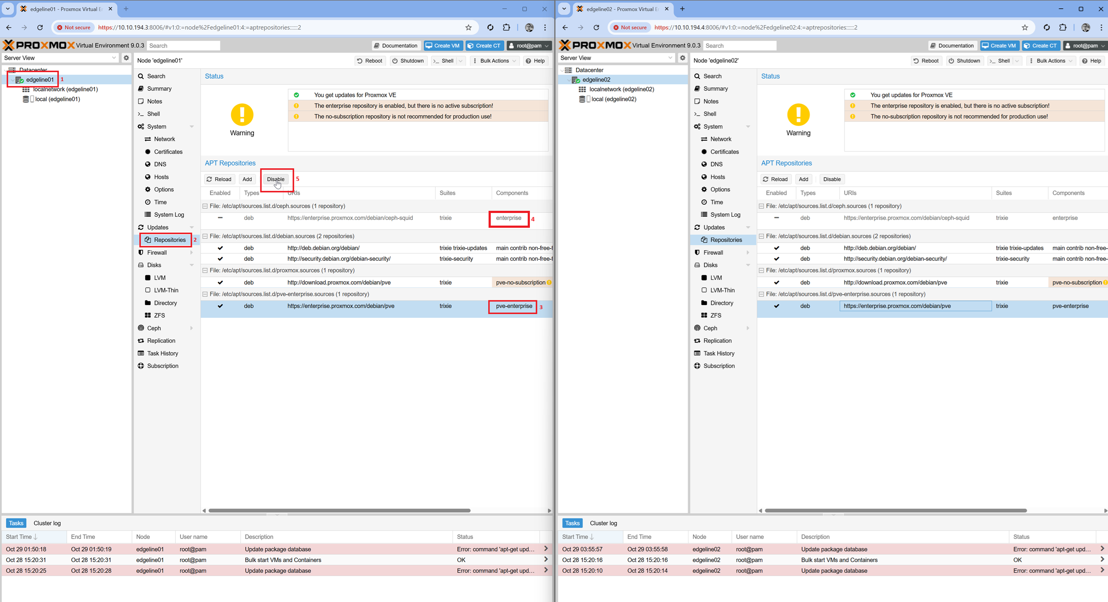Click the gear settings icon beside Server View in edgeline01 window
Image resolution: width=1108 pixels, height=602 pixels.
tap(126, 58)
